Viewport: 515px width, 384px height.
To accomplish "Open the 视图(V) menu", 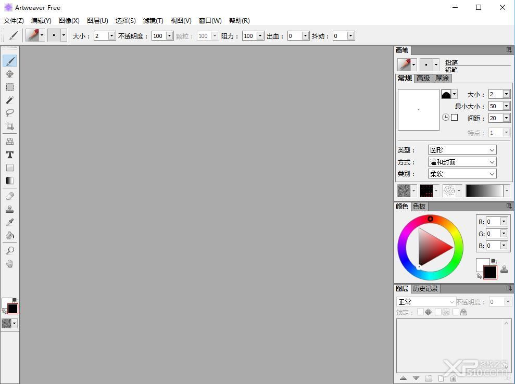I will click(x=181, y=21).
